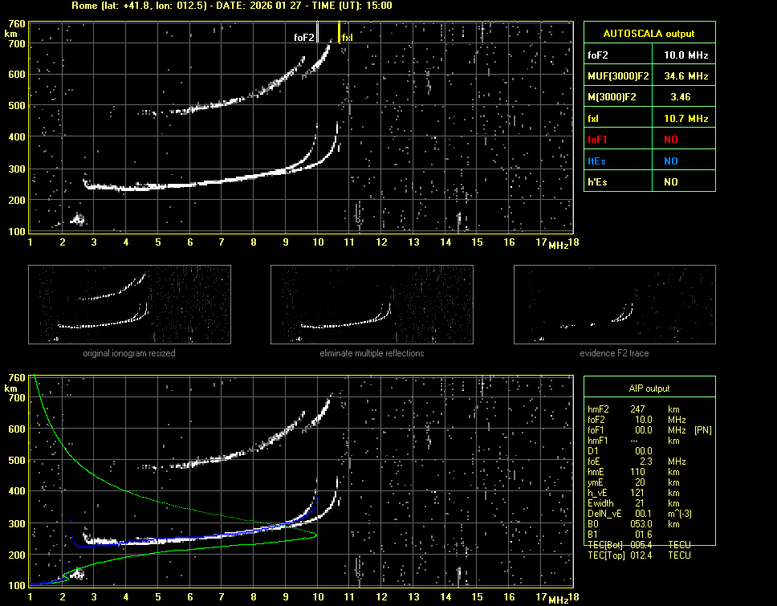Select the hmF2 247 km row
This screenshot has width=777, height=606.
638,409
